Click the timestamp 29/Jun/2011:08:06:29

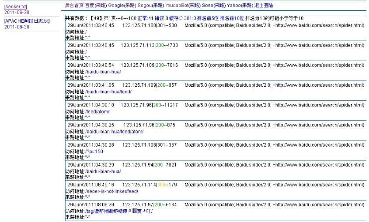coord(91,205)
